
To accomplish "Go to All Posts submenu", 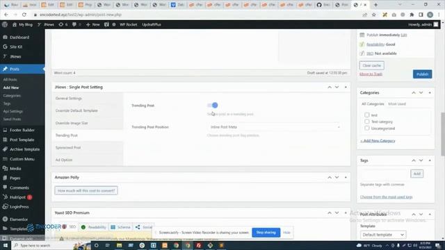I will point(10,80).
